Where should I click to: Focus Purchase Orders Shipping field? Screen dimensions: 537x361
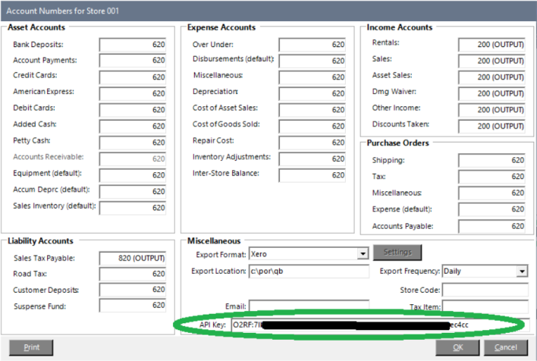point(491,160)
